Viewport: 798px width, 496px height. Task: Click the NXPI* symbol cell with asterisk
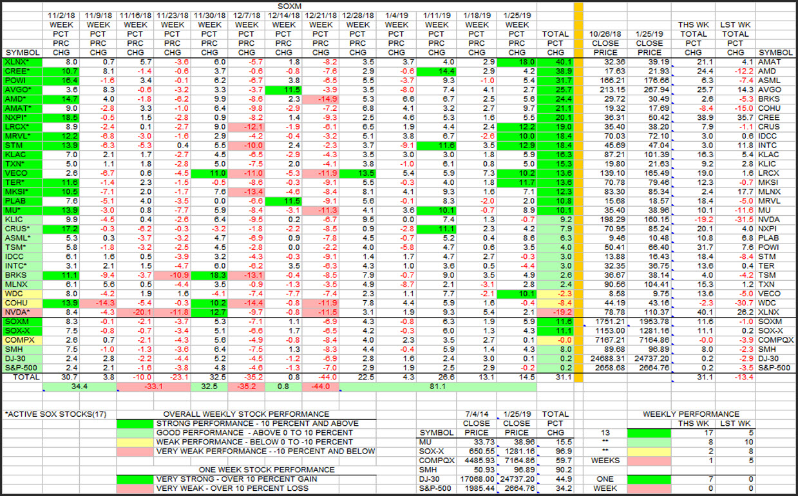[x=21, y=118]
